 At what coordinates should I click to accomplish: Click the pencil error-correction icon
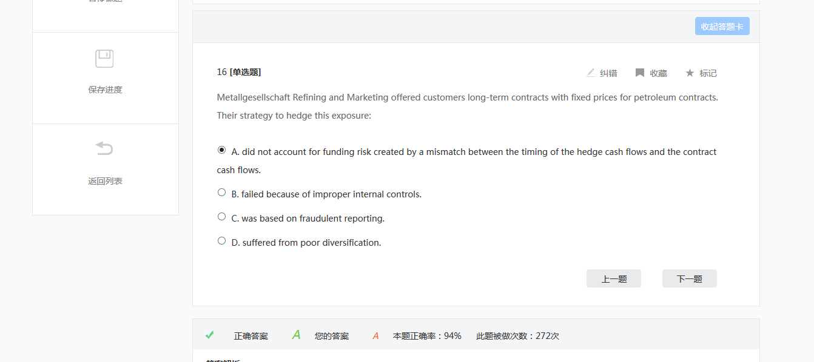[x=591, y=73]
